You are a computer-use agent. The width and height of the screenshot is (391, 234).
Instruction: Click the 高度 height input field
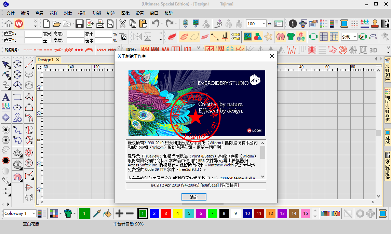[x=76, y=40]
